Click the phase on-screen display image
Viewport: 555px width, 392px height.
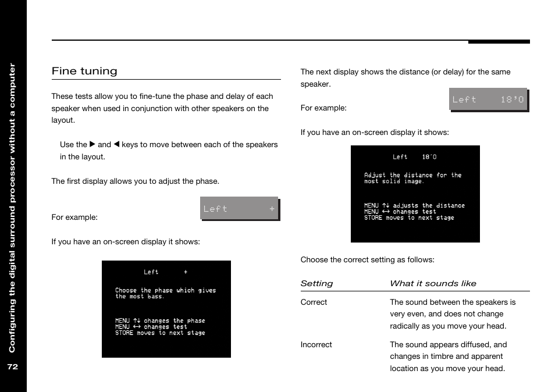coord(166,309)
